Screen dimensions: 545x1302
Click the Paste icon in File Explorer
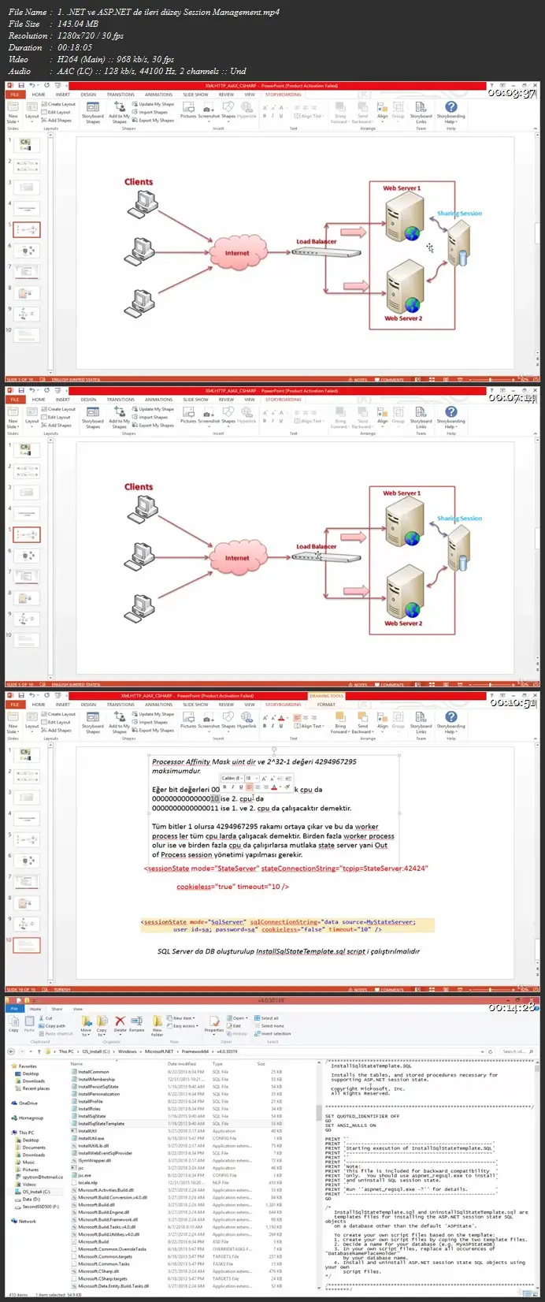click(30, 1023)
